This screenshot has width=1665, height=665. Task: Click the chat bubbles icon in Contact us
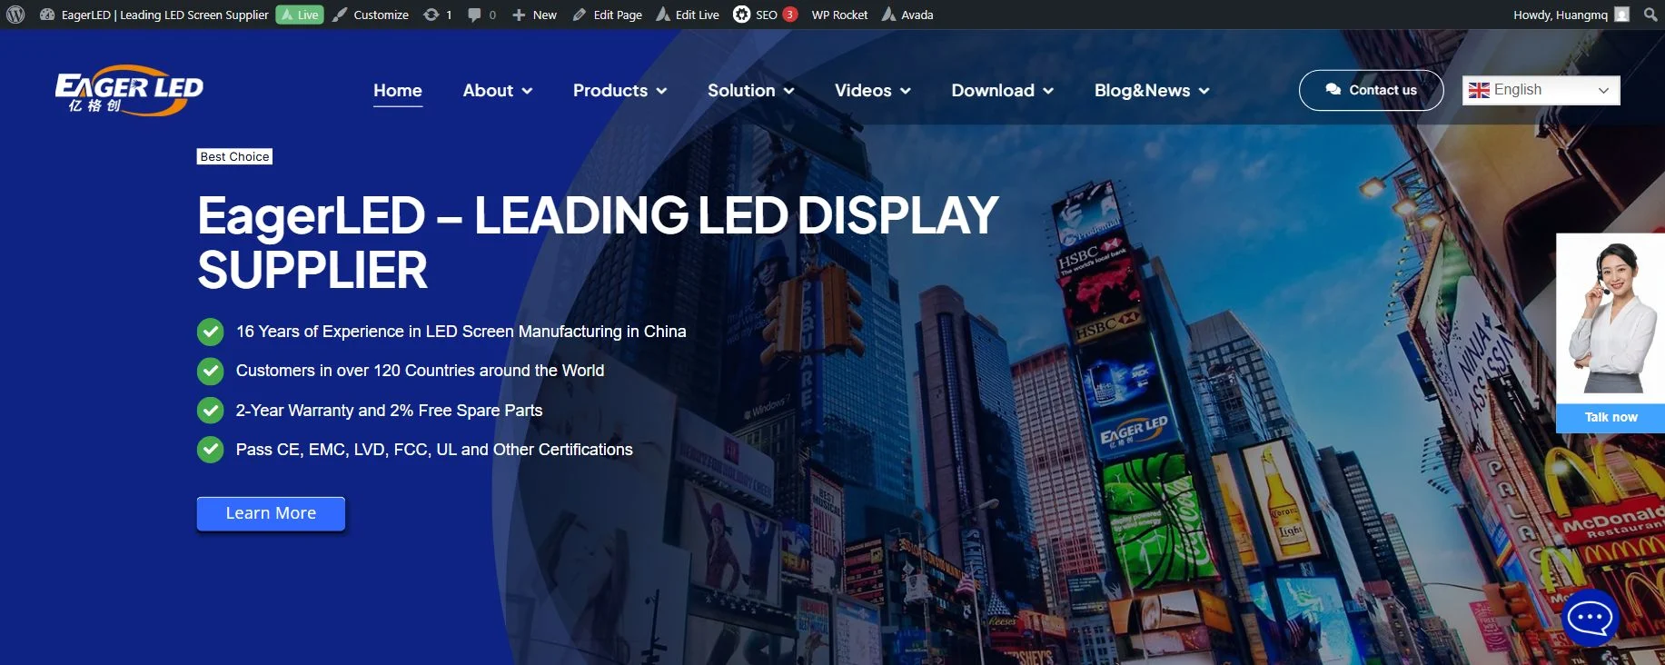tap(1333, 90)
